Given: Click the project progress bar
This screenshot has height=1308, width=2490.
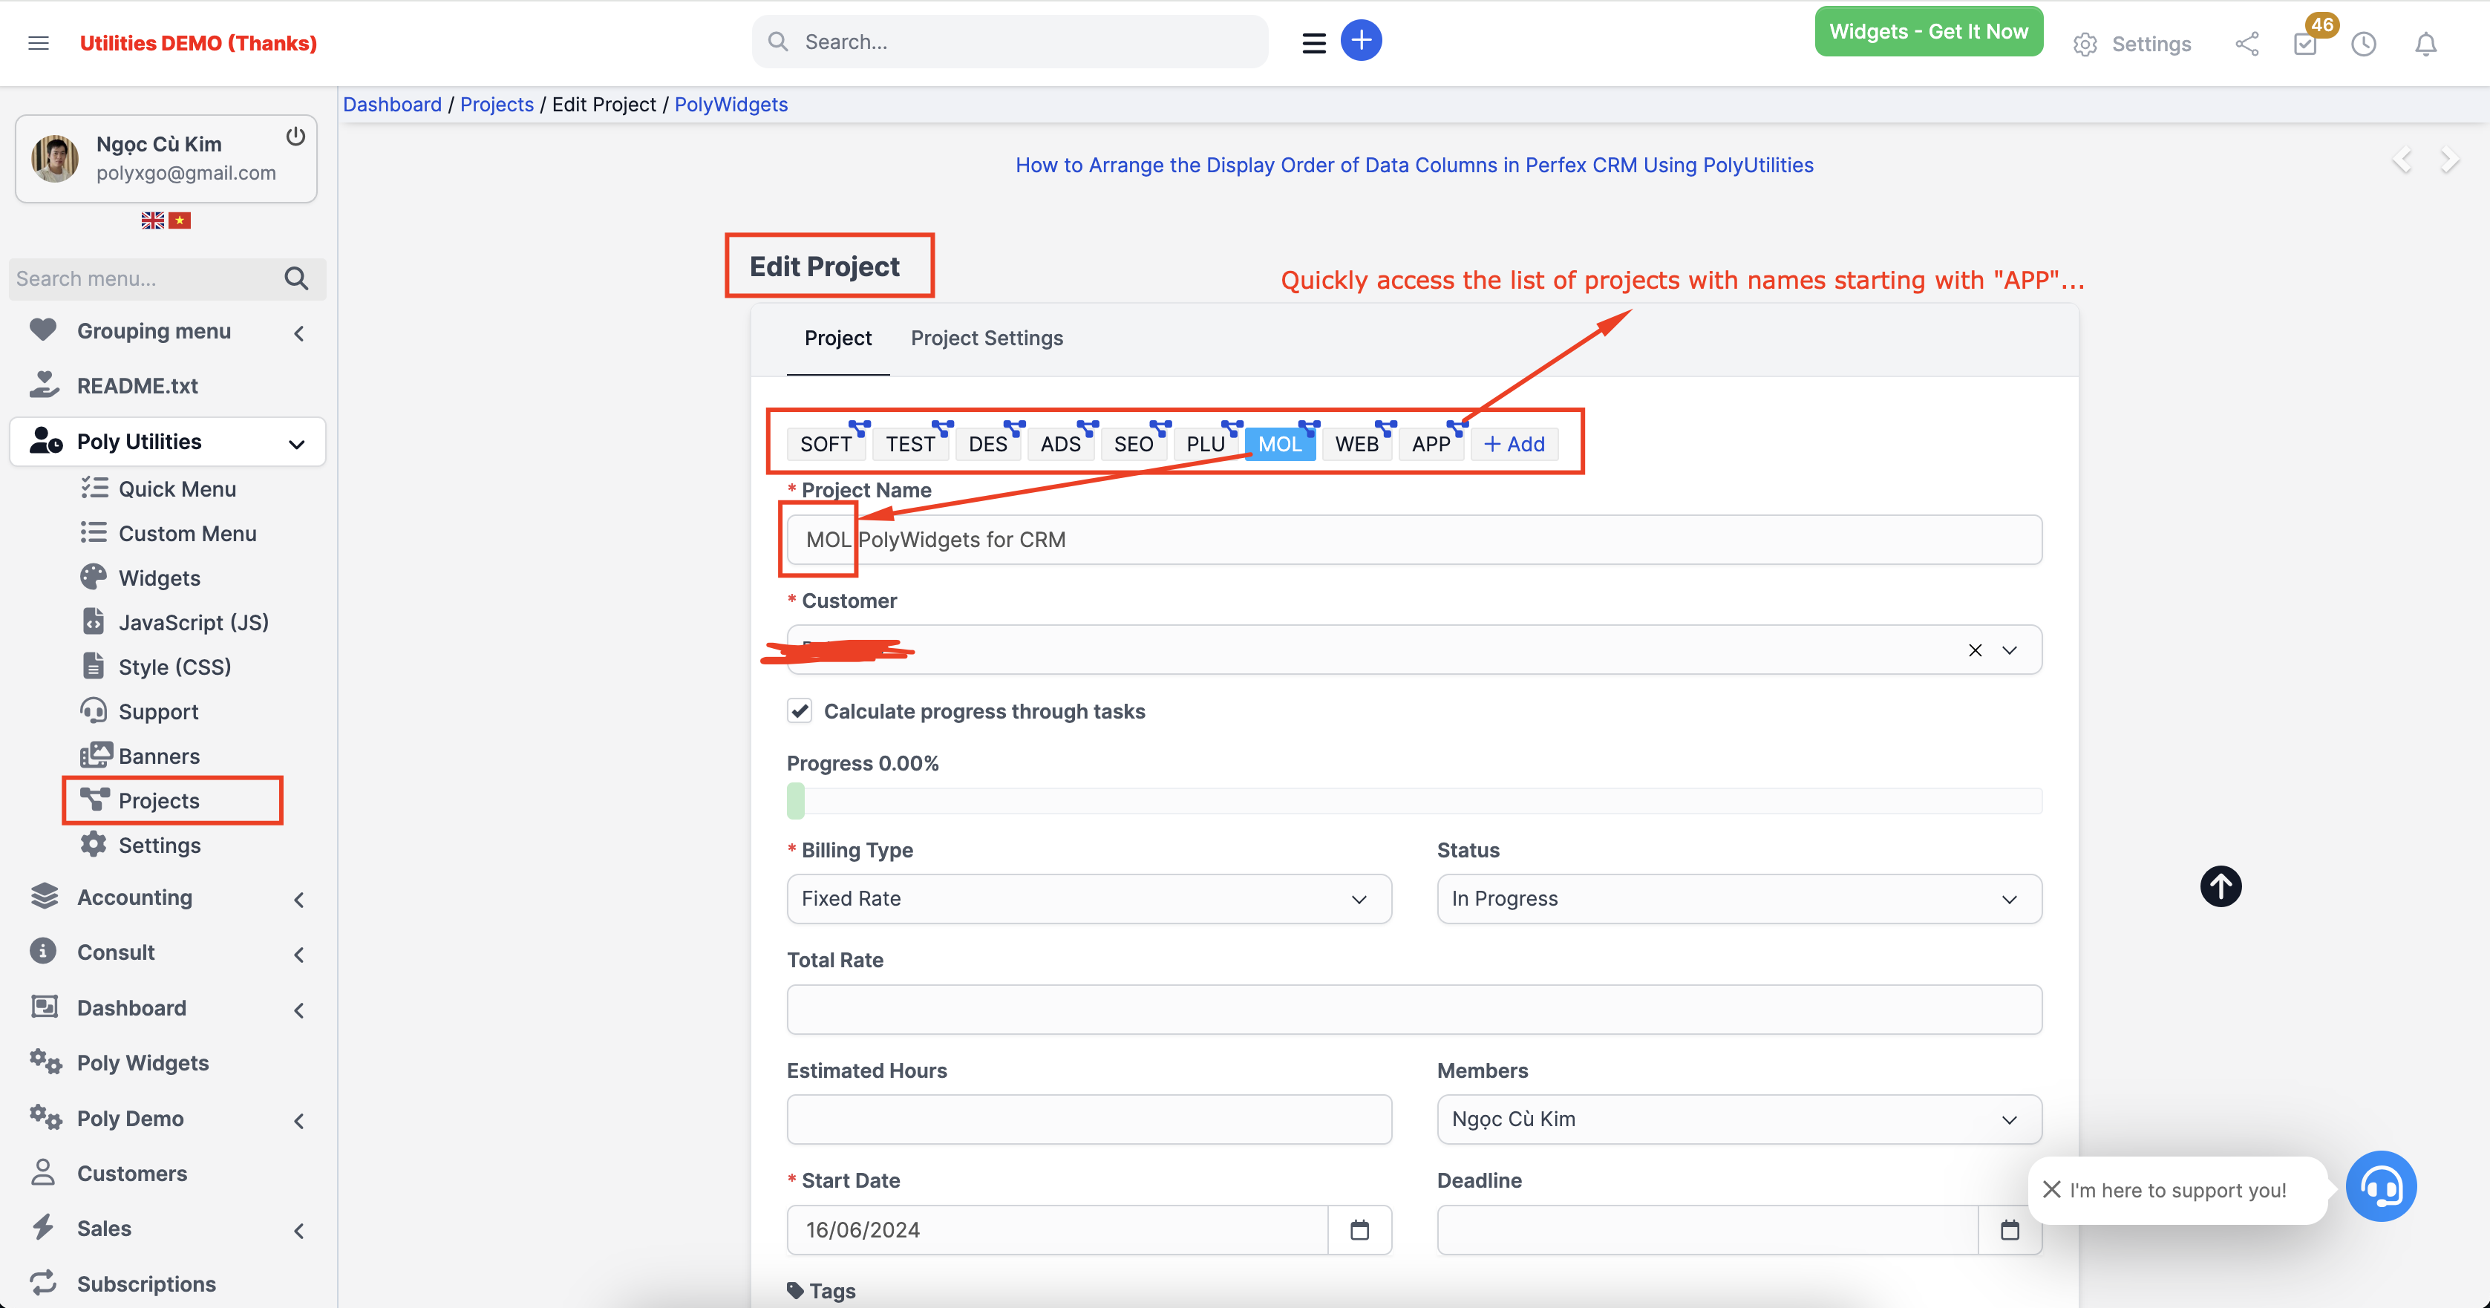Looking at the screenshot, I should tap(1414, 800).
